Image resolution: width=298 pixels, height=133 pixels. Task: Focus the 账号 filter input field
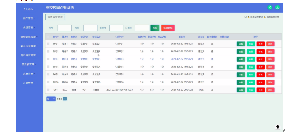click(x=65, y=28)
